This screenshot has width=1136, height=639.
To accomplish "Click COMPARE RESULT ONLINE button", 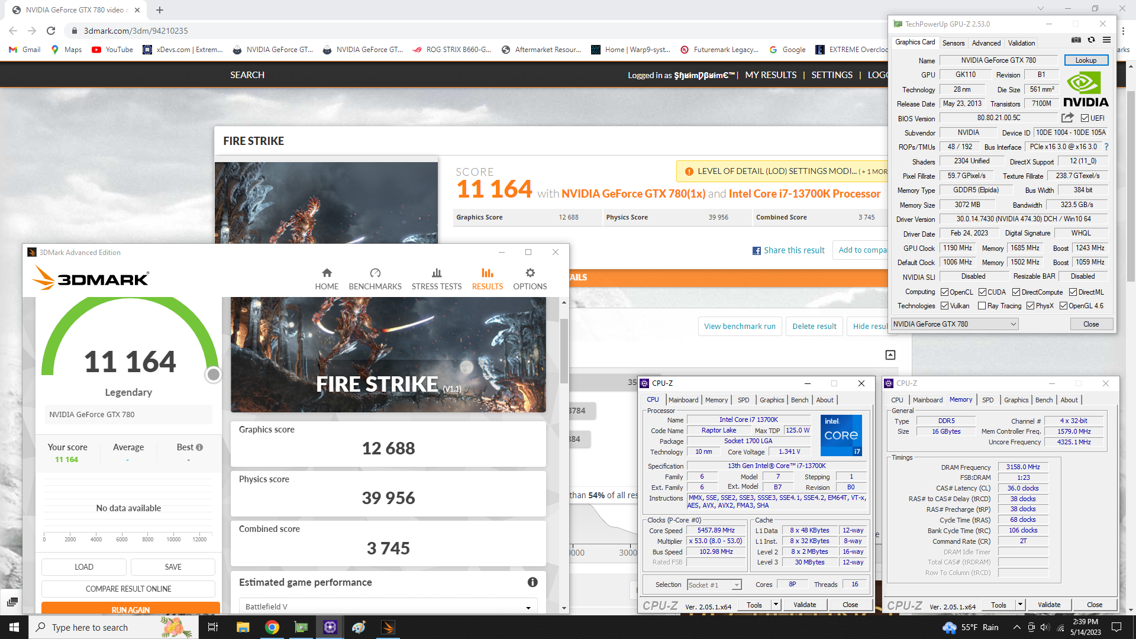I will click(128, 589).
